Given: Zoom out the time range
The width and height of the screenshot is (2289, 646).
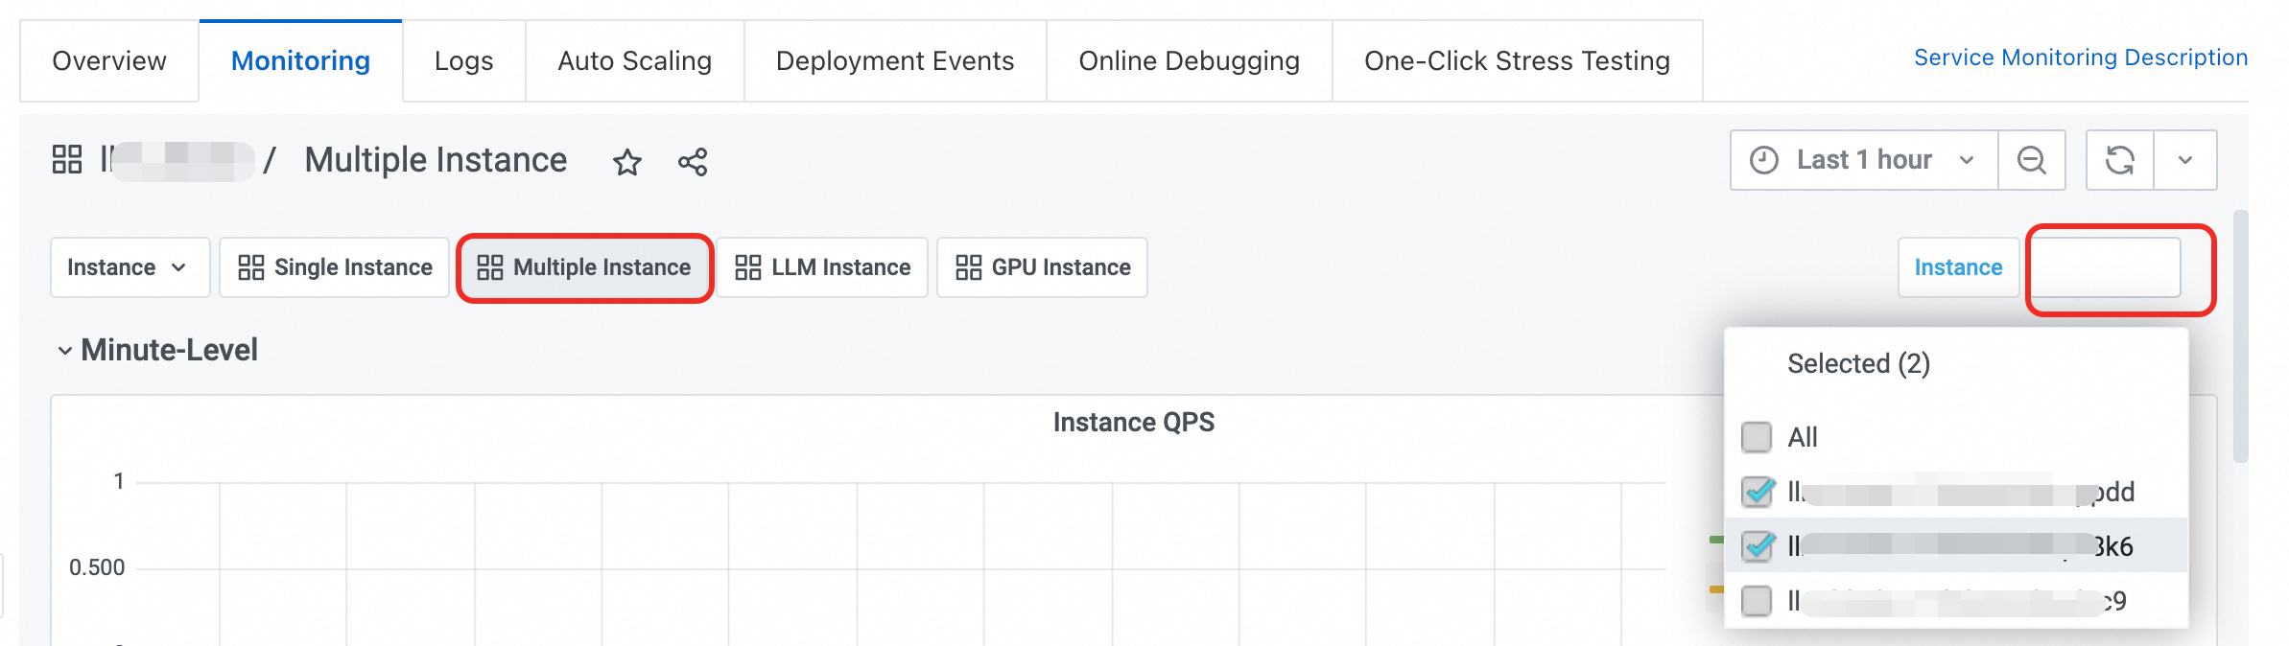Looking at the screenshot, I should click(x=2032, y=160).
